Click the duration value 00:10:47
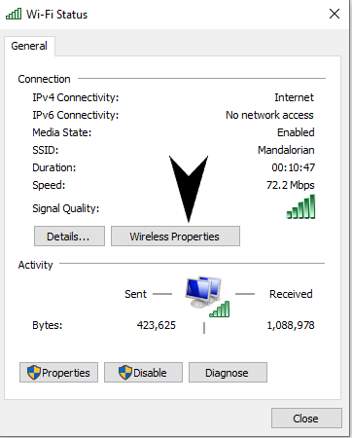 click(293, 167)
